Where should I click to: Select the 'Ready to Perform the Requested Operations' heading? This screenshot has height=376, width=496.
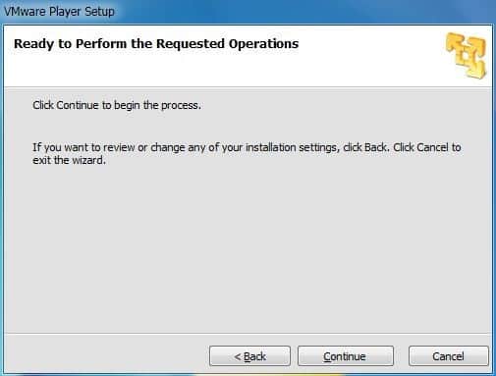156,44
